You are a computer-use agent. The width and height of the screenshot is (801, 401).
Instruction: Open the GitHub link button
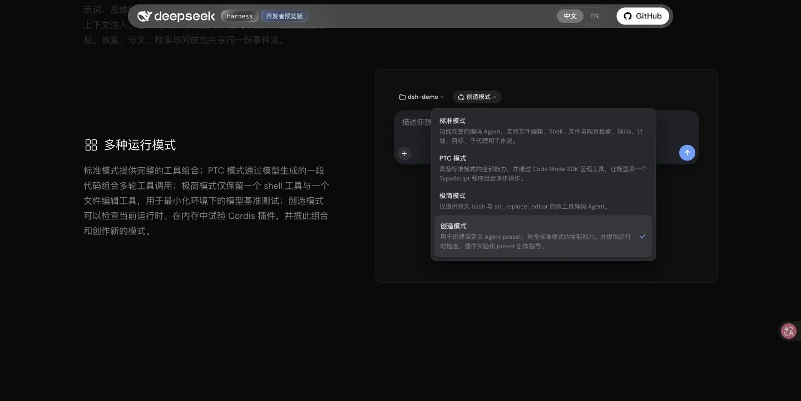(642, 16)
